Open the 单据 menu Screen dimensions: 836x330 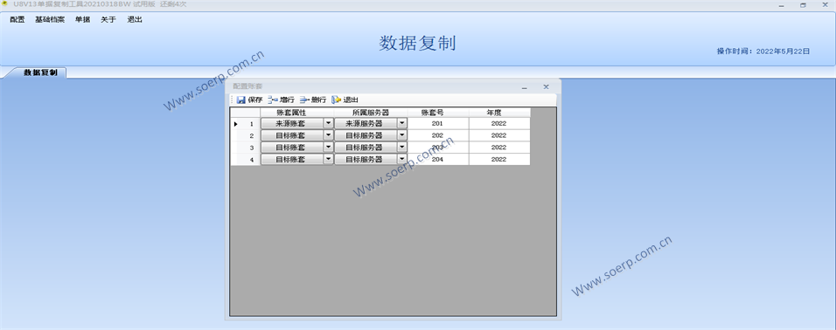coord(83,20)
